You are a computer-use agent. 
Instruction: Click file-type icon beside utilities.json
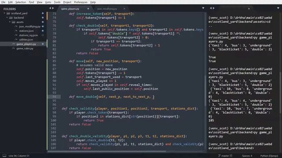click(16, 39)
